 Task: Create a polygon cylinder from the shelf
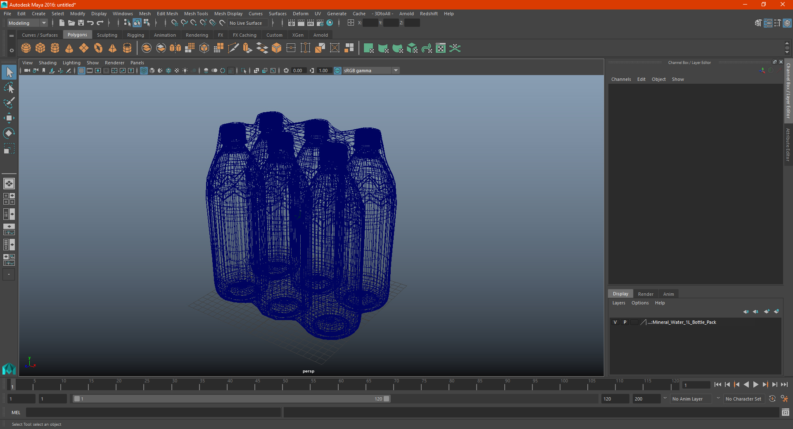[55, 48]
